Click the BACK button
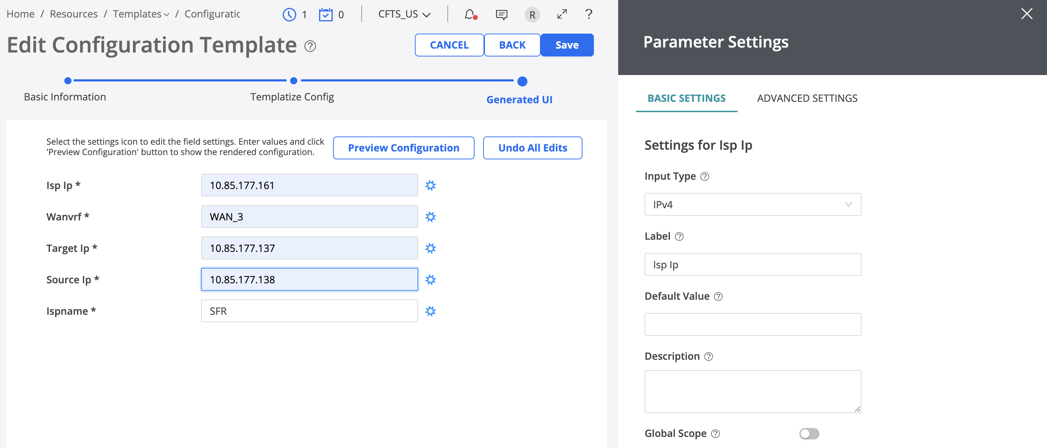This screenshot has height=448, width=1047. click(512, 45)
